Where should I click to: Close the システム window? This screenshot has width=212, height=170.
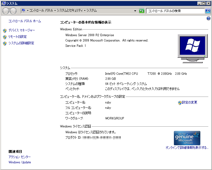[208, 3]
